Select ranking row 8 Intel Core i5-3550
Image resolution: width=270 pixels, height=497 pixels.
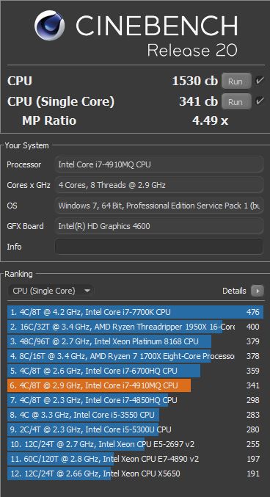(135, 415)
